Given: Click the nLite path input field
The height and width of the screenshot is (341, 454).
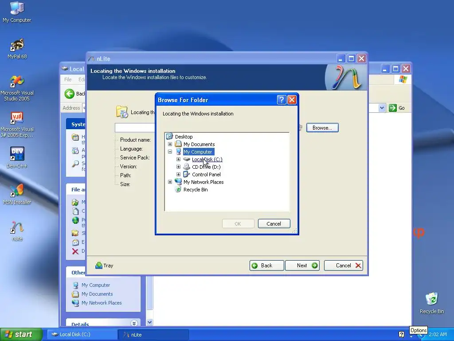Looking at the screenshot, I should coord(135,127).
